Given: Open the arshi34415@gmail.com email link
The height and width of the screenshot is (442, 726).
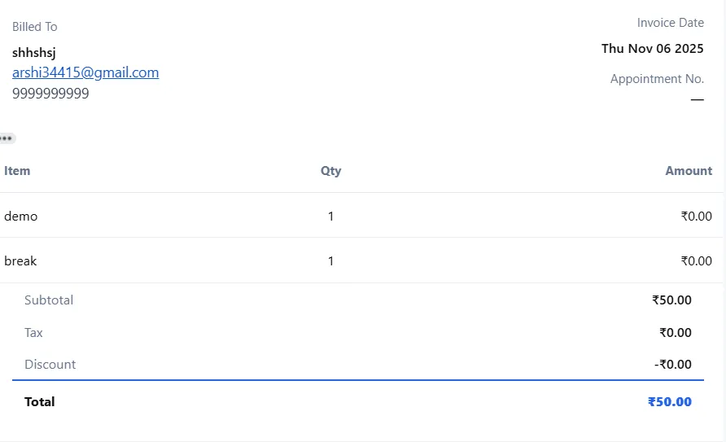Looking at the screenshot, I should click(85, 72).
